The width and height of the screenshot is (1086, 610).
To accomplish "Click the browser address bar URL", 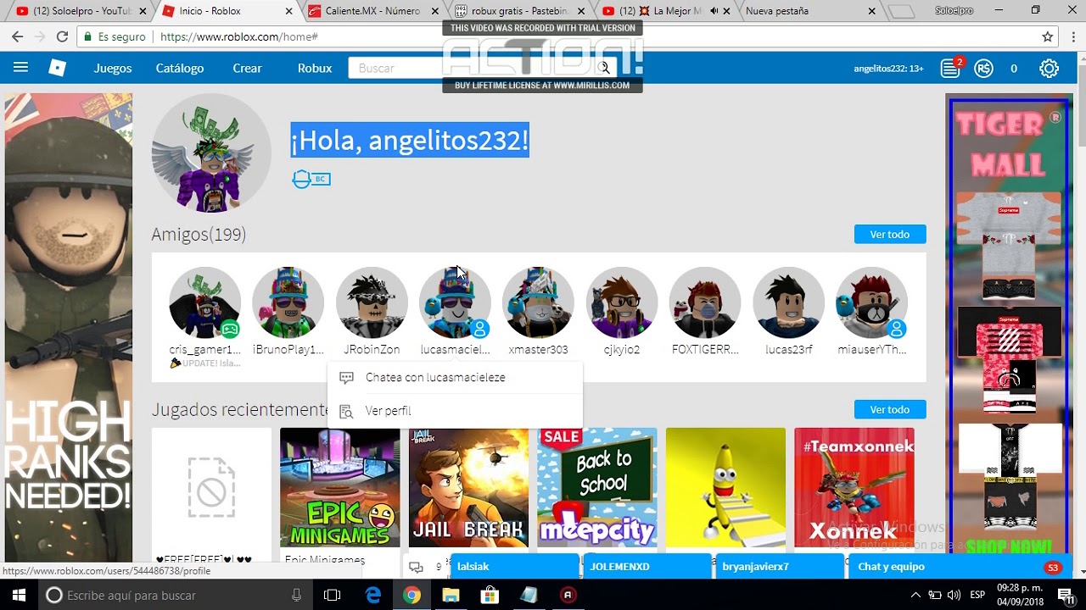I will click(x=238, y=37).
